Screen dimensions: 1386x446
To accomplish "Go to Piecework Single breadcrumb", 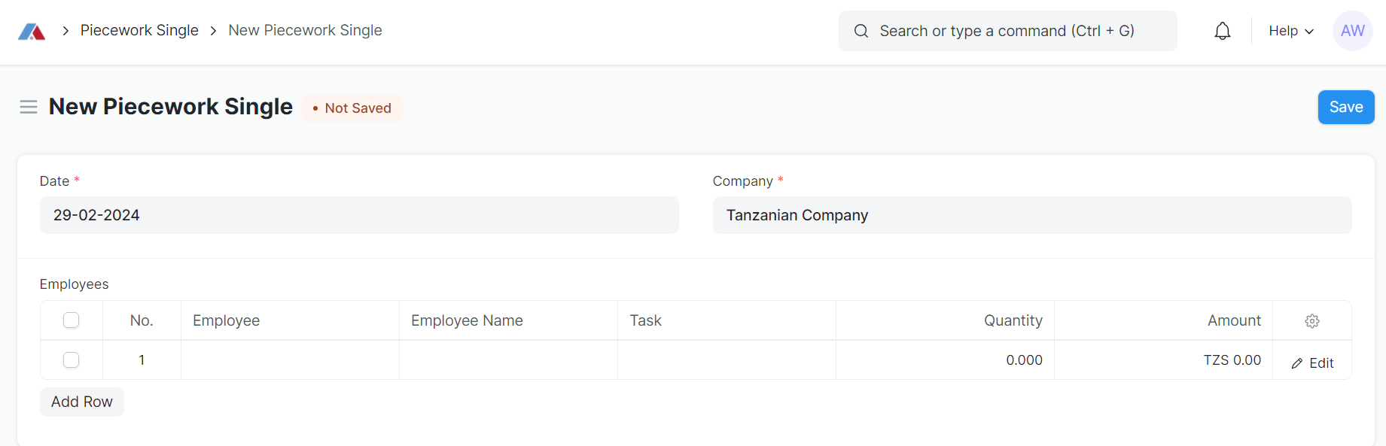I will [x=139, y=30].
